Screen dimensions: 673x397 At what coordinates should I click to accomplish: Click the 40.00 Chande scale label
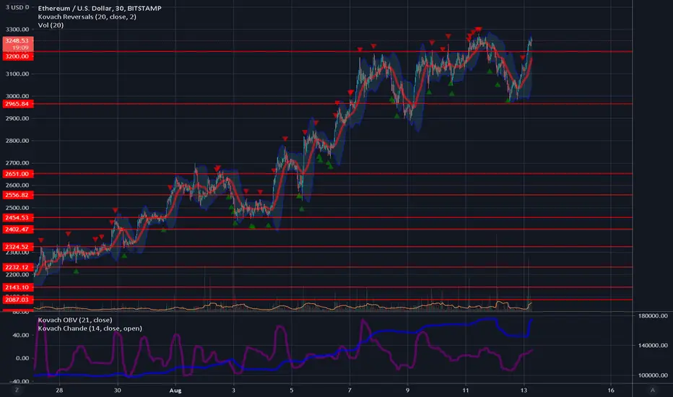click(22, 335)
